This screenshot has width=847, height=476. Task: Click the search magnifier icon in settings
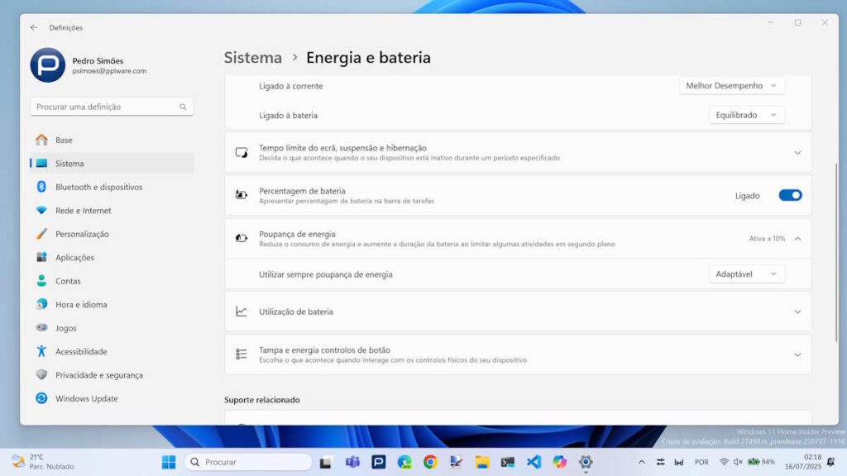pos(183,107)
